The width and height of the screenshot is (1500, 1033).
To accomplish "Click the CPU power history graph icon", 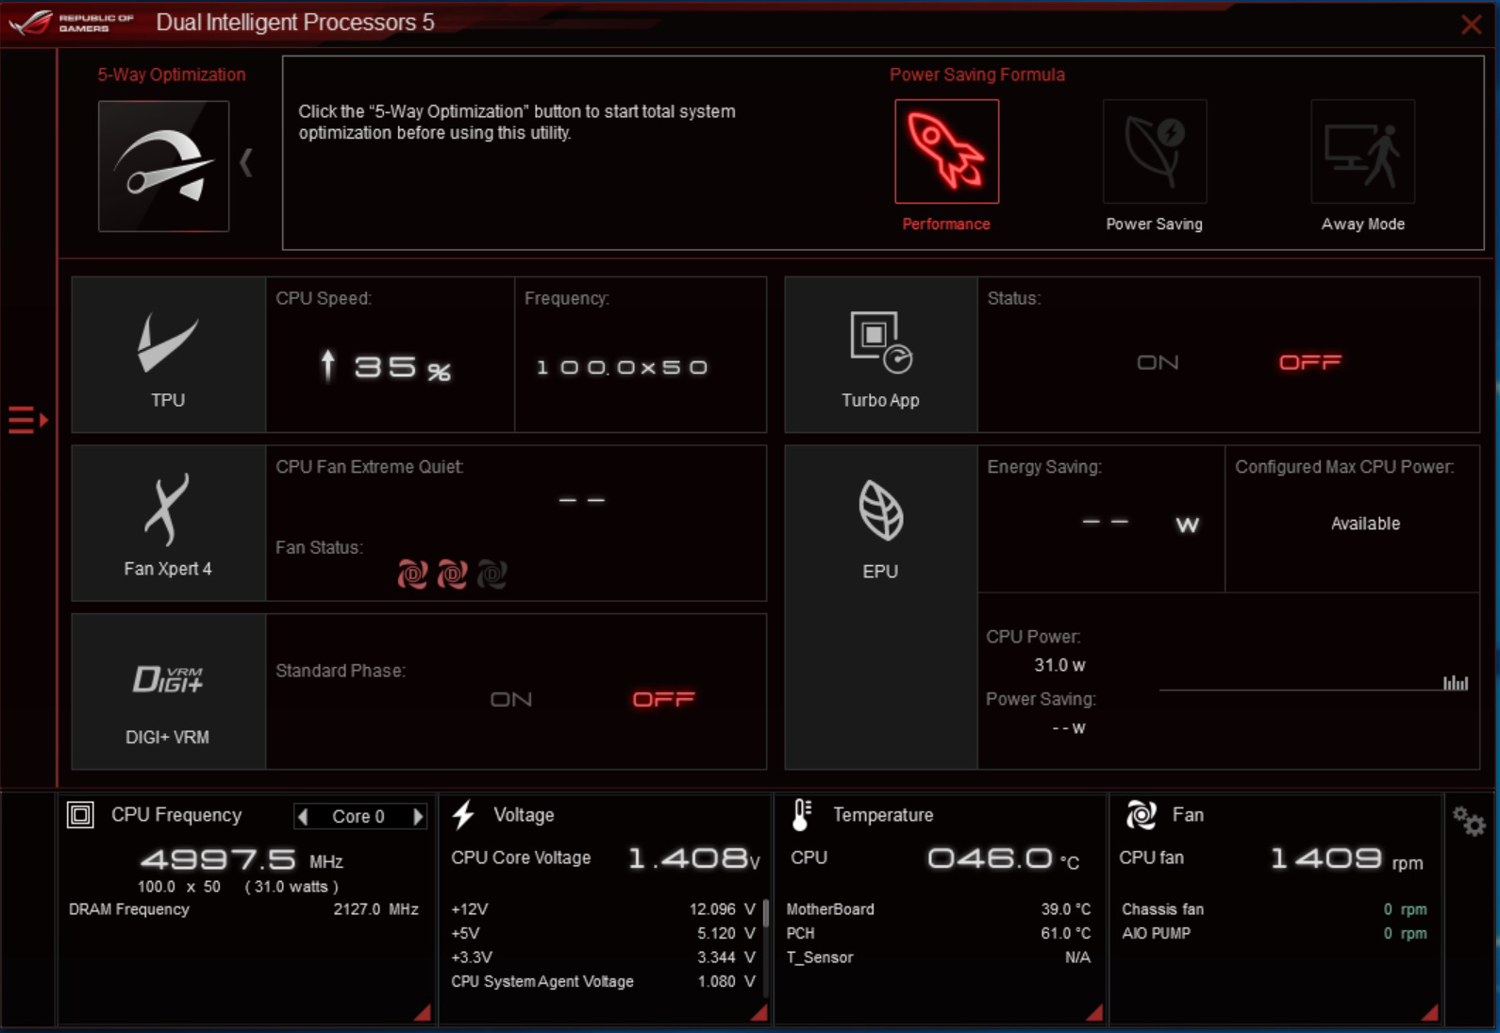I will [1456, 682].
